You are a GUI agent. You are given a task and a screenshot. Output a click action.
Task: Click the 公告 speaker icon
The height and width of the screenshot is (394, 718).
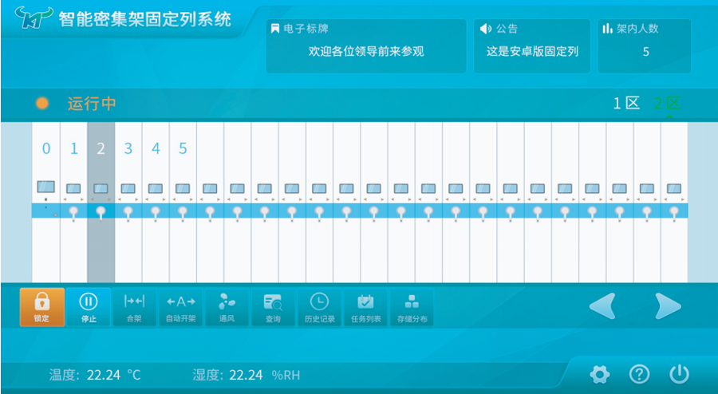pos(486,29)
